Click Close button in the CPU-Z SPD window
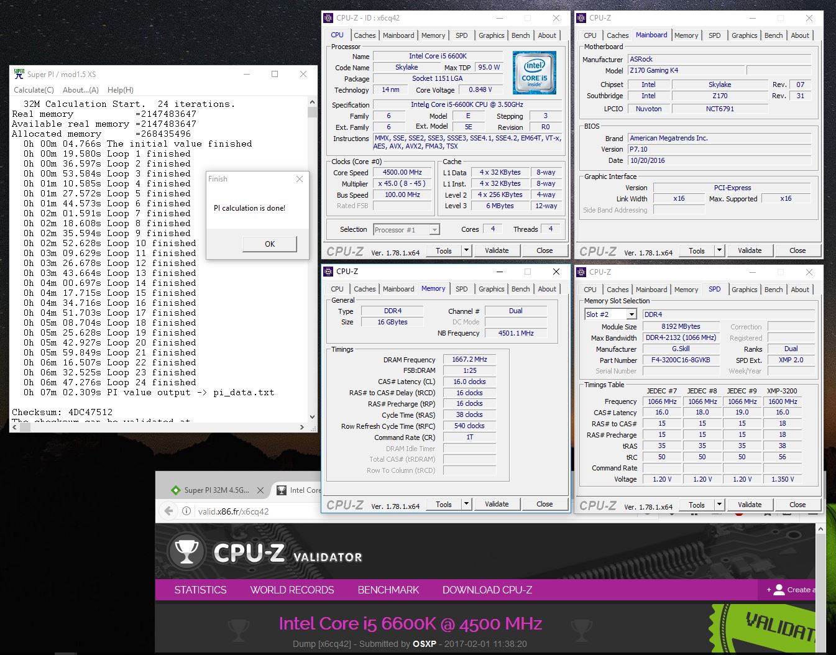This screenshot has height=655, width=836. tap(797, 505)
